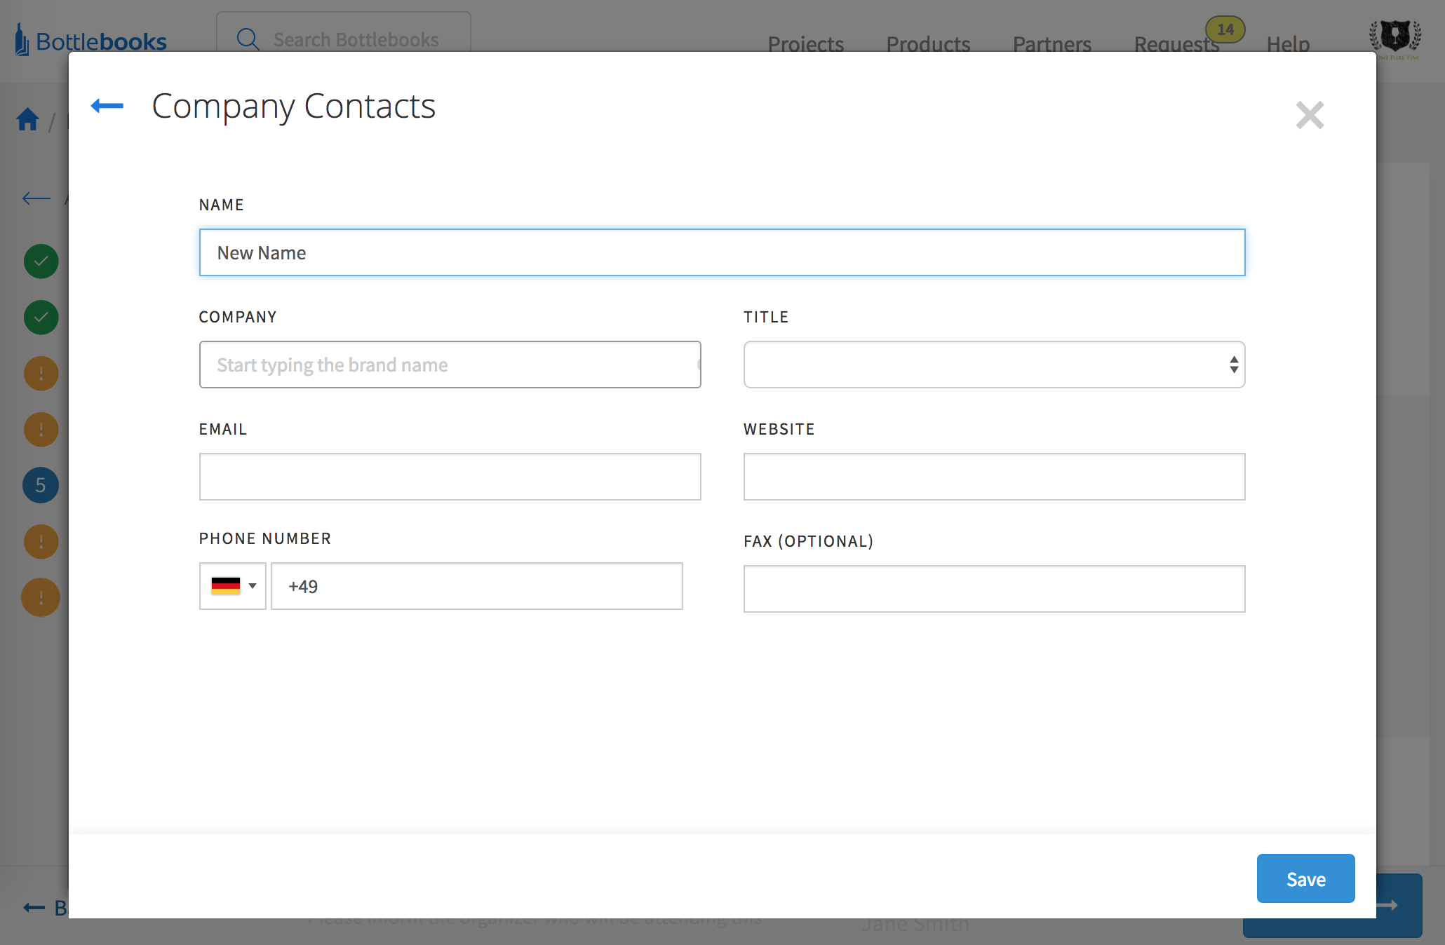Focus the Email input field
Screen dimensions: 1445x945
coord(450,477)
